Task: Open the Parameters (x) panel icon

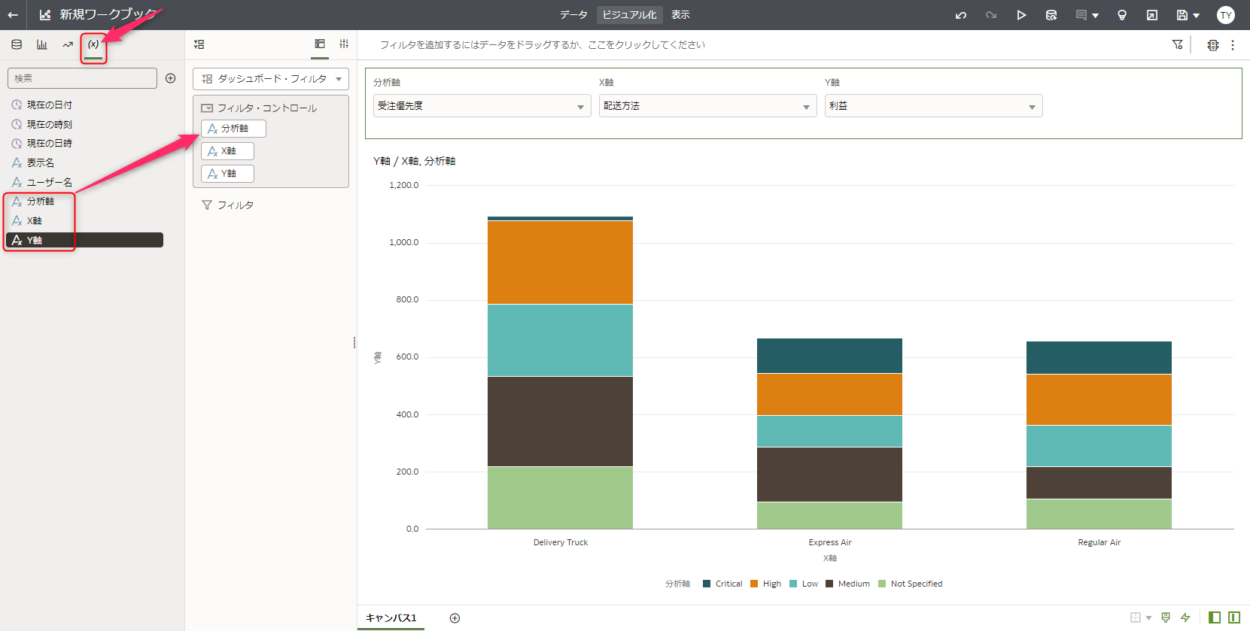Action: (93, 44)
